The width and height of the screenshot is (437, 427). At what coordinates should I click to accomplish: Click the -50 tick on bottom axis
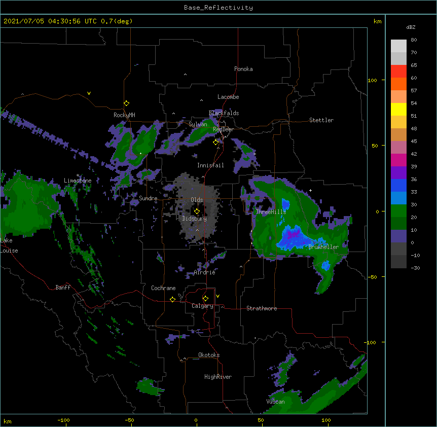coord(129,420)
